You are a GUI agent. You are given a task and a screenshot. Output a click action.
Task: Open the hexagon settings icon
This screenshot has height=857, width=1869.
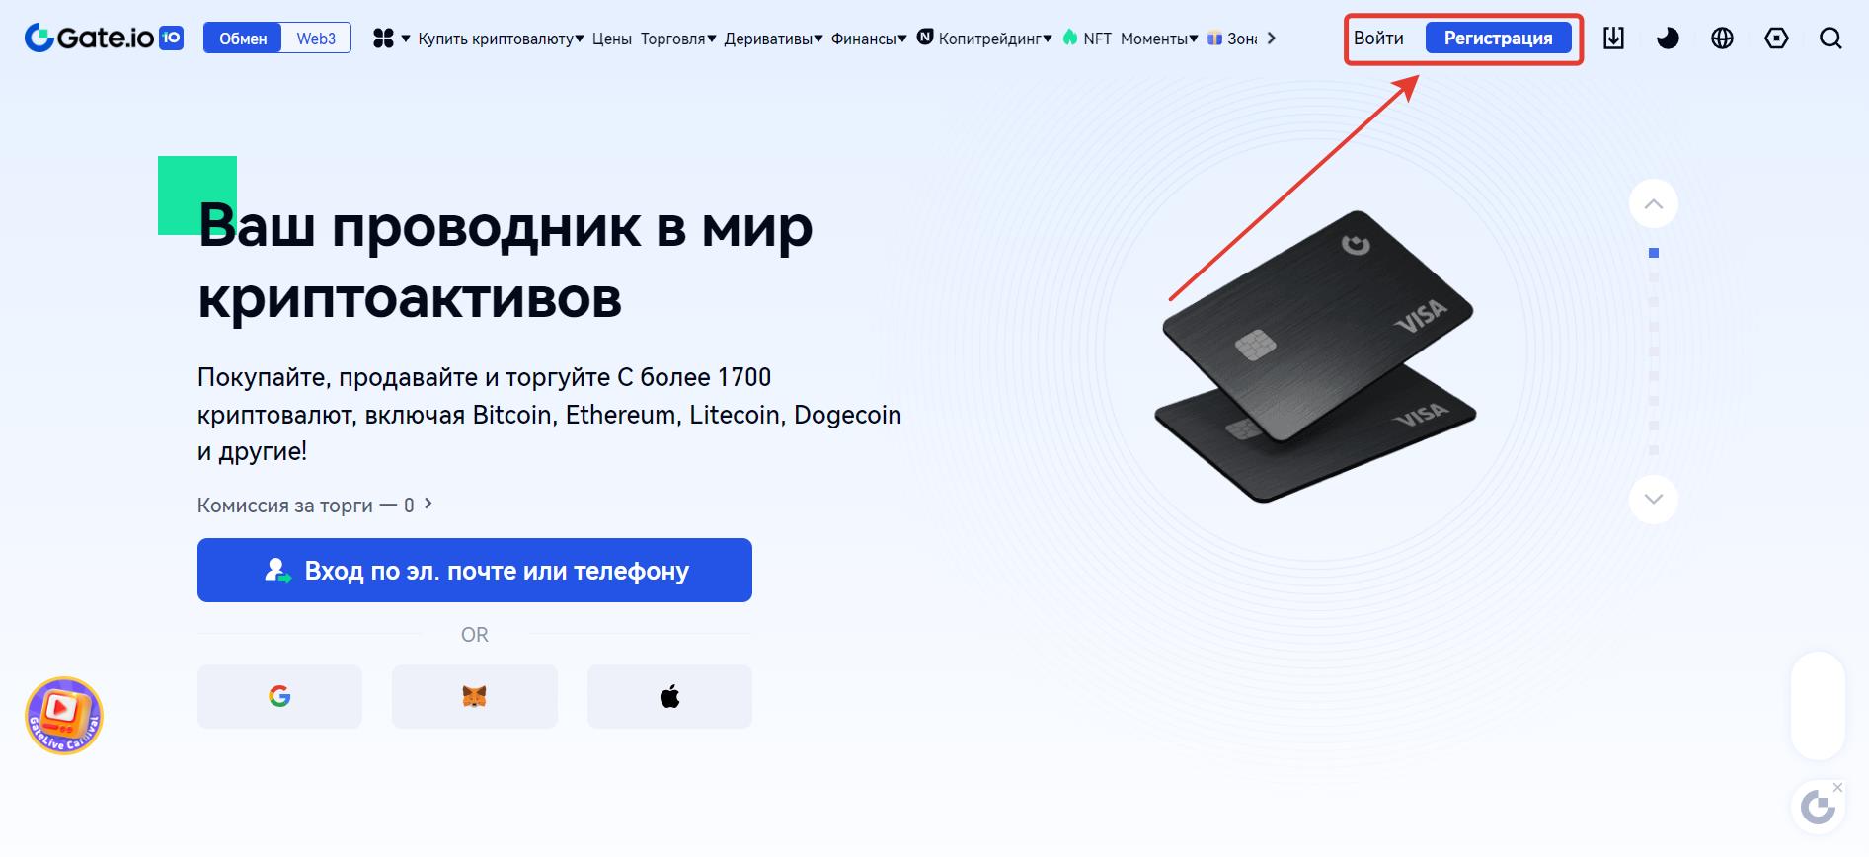[1776, 39]
